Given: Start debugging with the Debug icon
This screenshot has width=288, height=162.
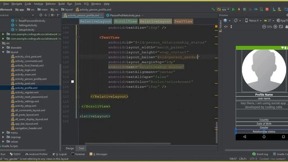Looking at the screenshot, I should pos(244,9).
